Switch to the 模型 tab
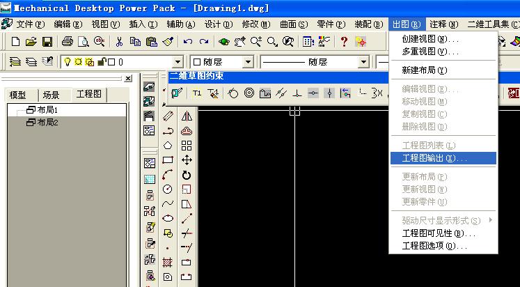Screen dimensions: 520x287 (x=18, y=95)
